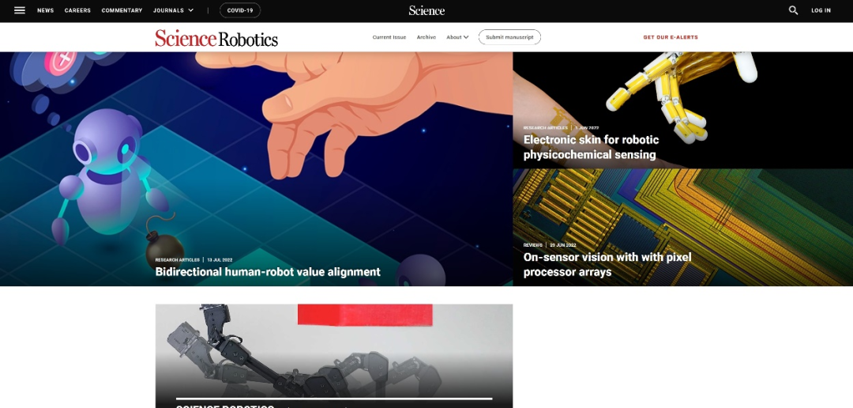Open the Commentary menu item
Image resolution: width=853 pixels, height=408 pixels.
[122, 10]
